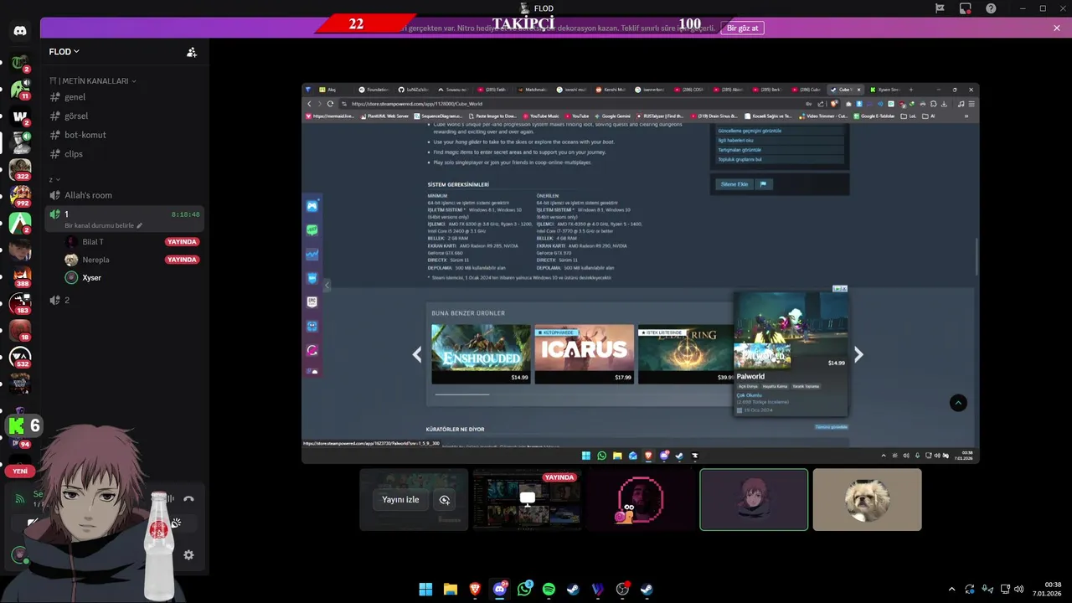Join voice channel 2
The width and height of the screenshot is (1072, 603).
point(125,300)
